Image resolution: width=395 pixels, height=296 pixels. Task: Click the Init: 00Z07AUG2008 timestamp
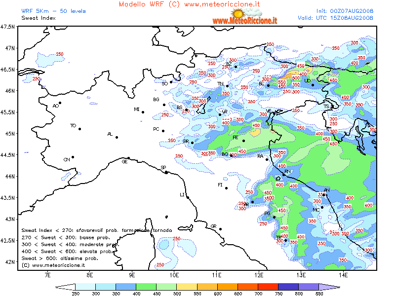tap(345, 10)
